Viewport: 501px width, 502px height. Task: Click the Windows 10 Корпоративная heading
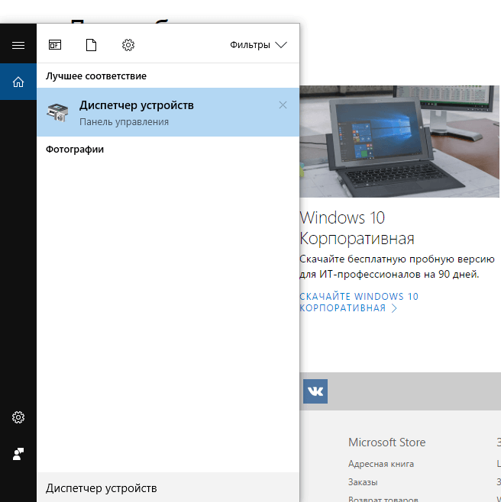(357, 228)
